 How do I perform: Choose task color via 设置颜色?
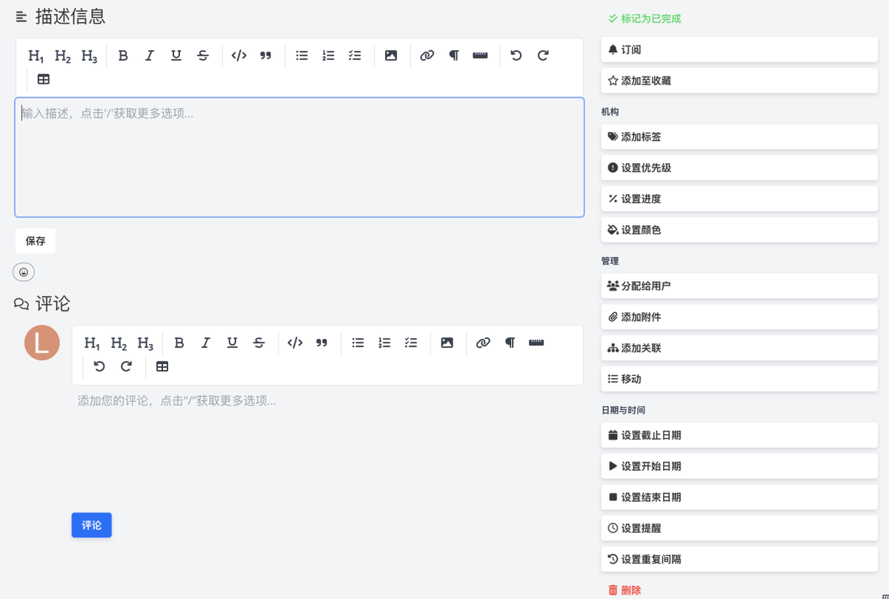pyautogui.click(x=739, y=230)
